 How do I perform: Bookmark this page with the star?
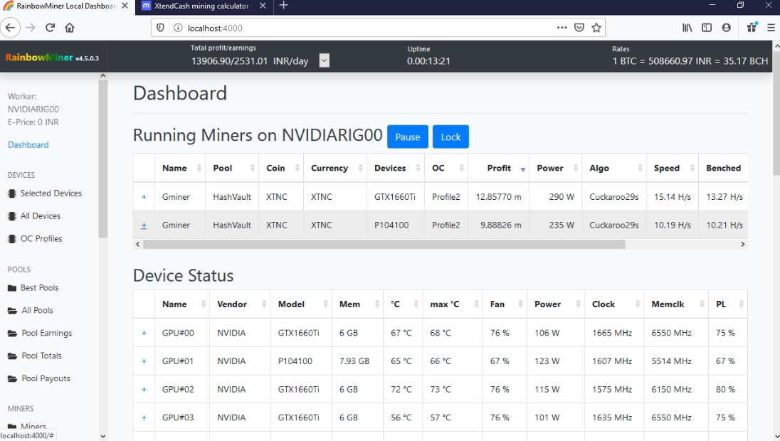pyautogui.click(x=596, y=28)
